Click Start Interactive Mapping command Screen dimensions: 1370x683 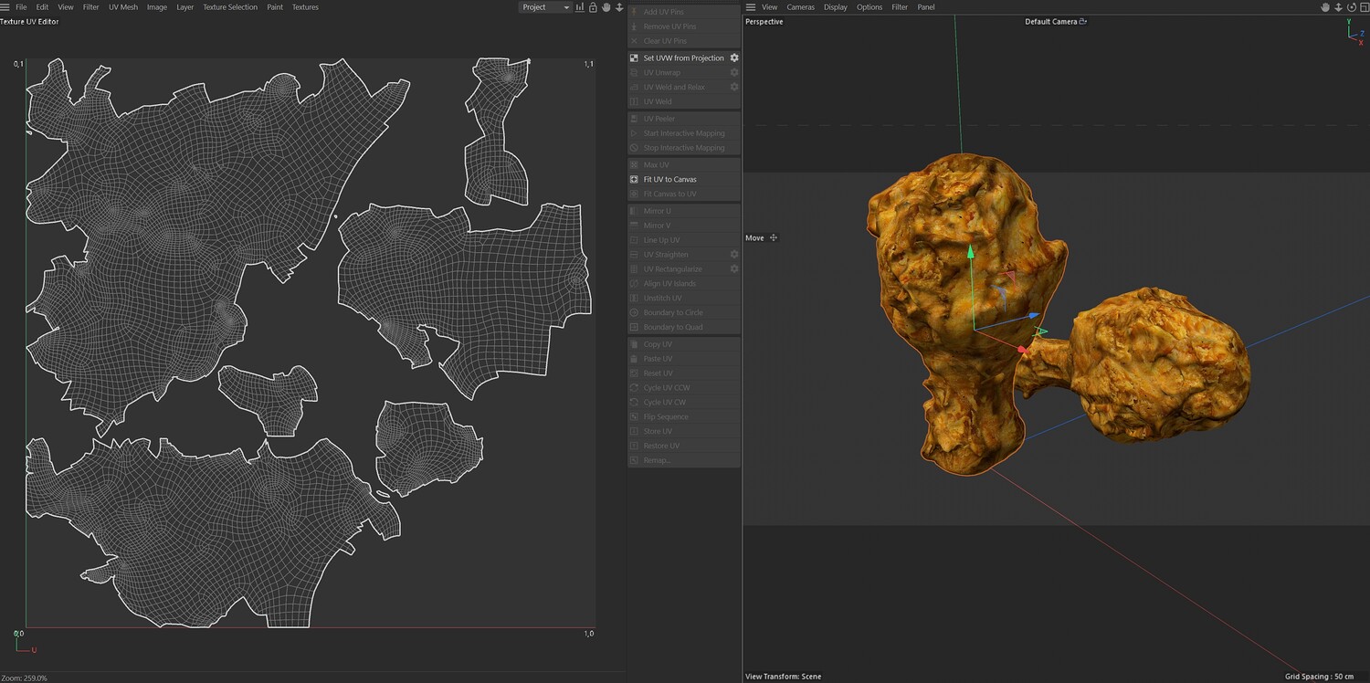click(x=684, y=133)
